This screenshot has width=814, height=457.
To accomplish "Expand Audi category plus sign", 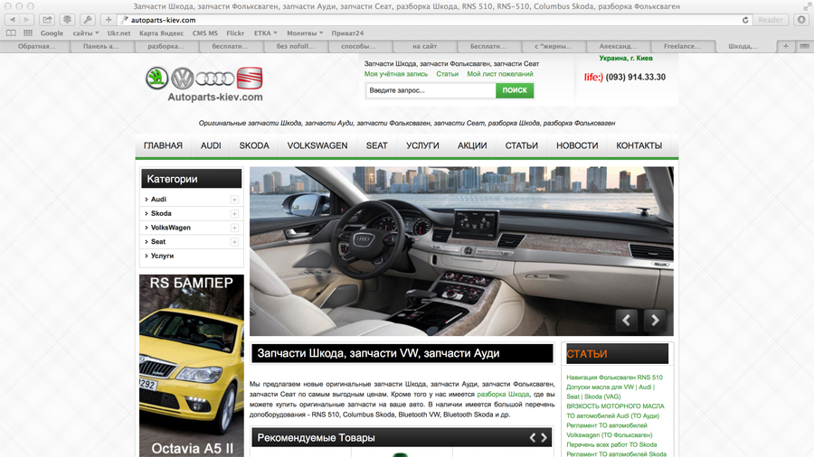I will click(234, 200).
